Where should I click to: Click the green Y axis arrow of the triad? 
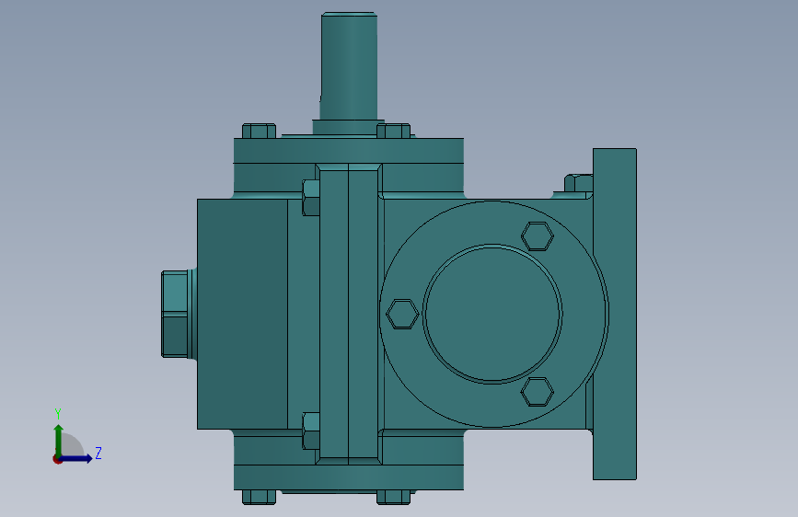pos(59,439)
